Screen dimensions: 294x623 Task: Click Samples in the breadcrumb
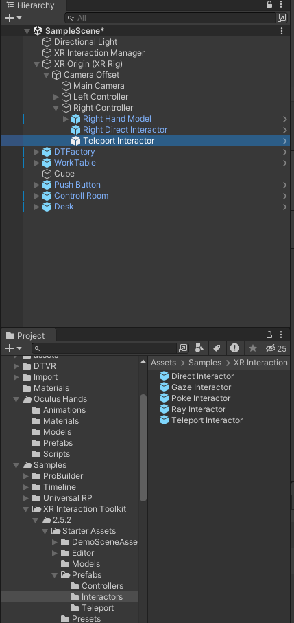(x=205, y=363)
